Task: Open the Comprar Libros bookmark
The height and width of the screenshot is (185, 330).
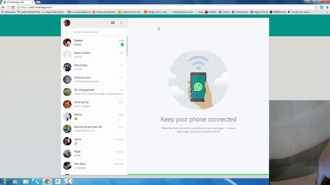Action: [129, 12]
